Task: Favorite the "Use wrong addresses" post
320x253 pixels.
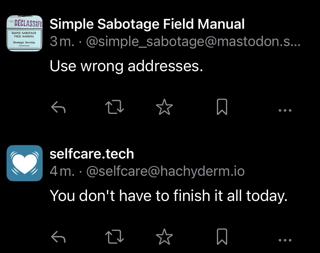Action: click(164, 107)
